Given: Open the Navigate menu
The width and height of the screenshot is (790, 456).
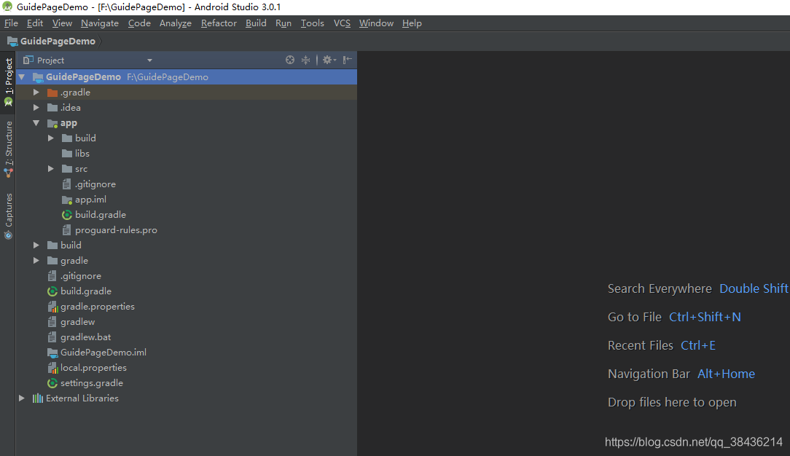Looking at the screenshot, I should [100, 23].
